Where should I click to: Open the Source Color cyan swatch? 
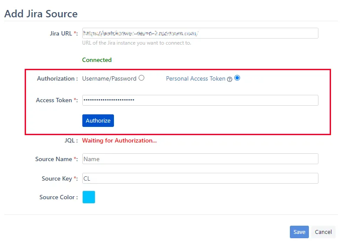[x=89, y=197]
